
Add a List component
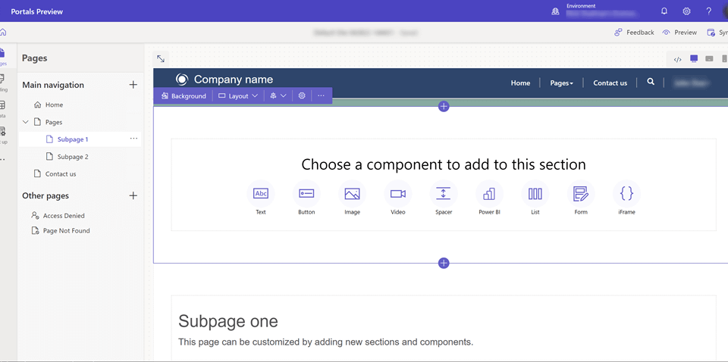click(x=535, y=194)
